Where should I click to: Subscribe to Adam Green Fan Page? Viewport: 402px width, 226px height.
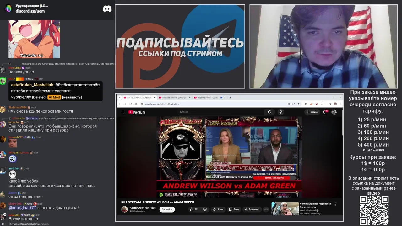[x=167, y=209]
